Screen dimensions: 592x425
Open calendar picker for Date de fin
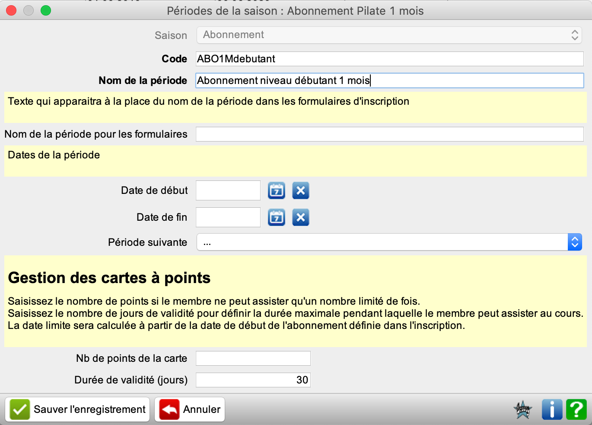click(x=277, y=217)
